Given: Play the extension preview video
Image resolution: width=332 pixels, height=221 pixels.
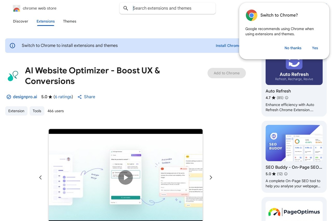Looking at the screenshot, I should click(x=126, y=177).
